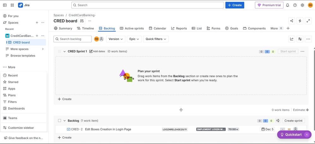This screenshot has height=144, width=315.
Task: Expand More spaces with the arrow
Action: click(43, 49)
